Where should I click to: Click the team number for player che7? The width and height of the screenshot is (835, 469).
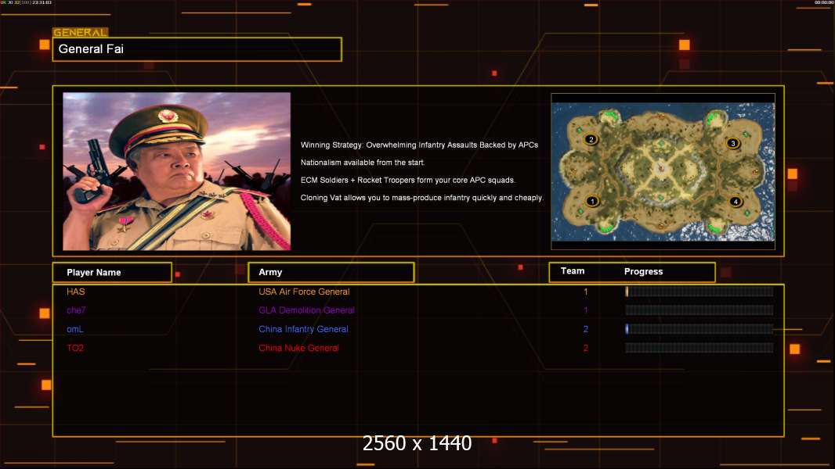pyautogui.click(x=586, y=310)
